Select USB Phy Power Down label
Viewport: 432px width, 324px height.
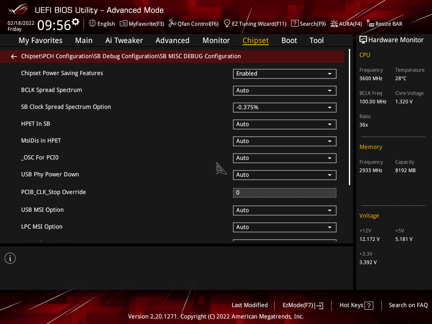pos(50,174)
